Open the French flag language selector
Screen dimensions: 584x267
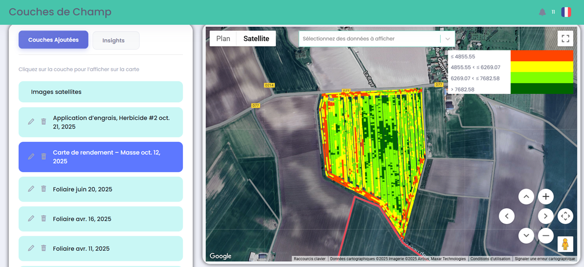[x=566, y=12]
